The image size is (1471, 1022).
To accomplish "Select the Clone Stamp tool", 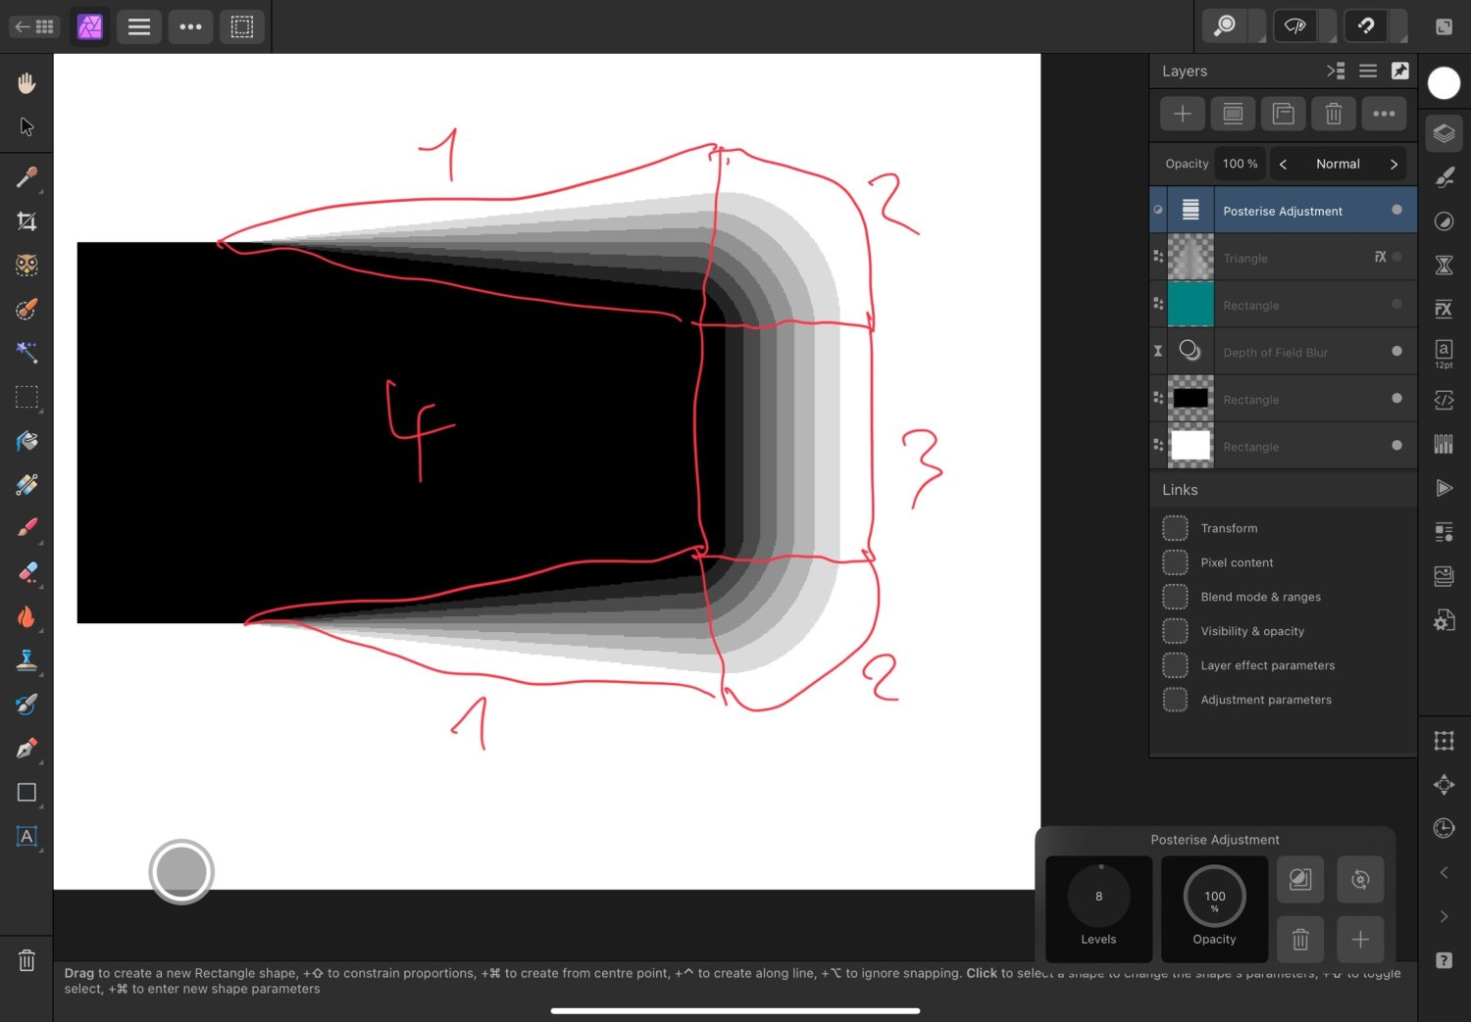I will click(26, 661).
